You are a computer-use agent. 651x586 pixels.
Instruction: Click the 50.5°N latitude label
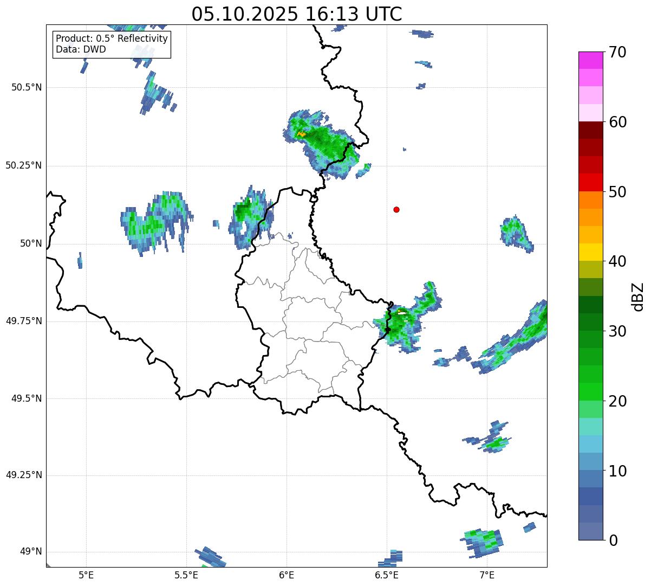point(27,87)
